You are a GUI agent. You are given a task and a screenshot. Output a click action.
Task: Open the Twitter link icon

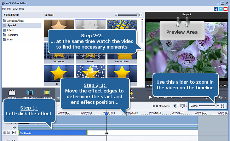click(220, 9)
